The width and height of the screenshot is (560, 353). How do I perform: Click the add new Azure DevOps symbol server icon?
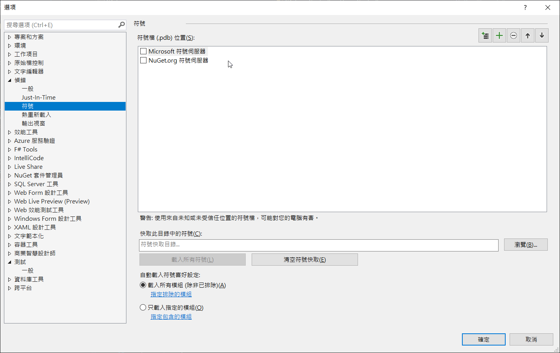pyautogui.click(x=485, y=36)
